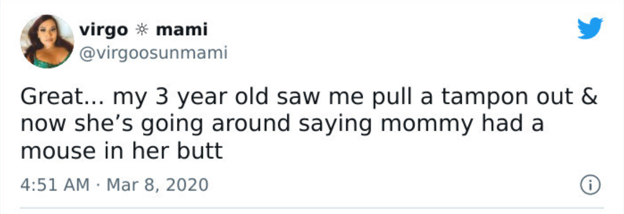Open virgo mami's profile picture
The width and height of the screenshot is (624, 214).
tap(47, 41)
